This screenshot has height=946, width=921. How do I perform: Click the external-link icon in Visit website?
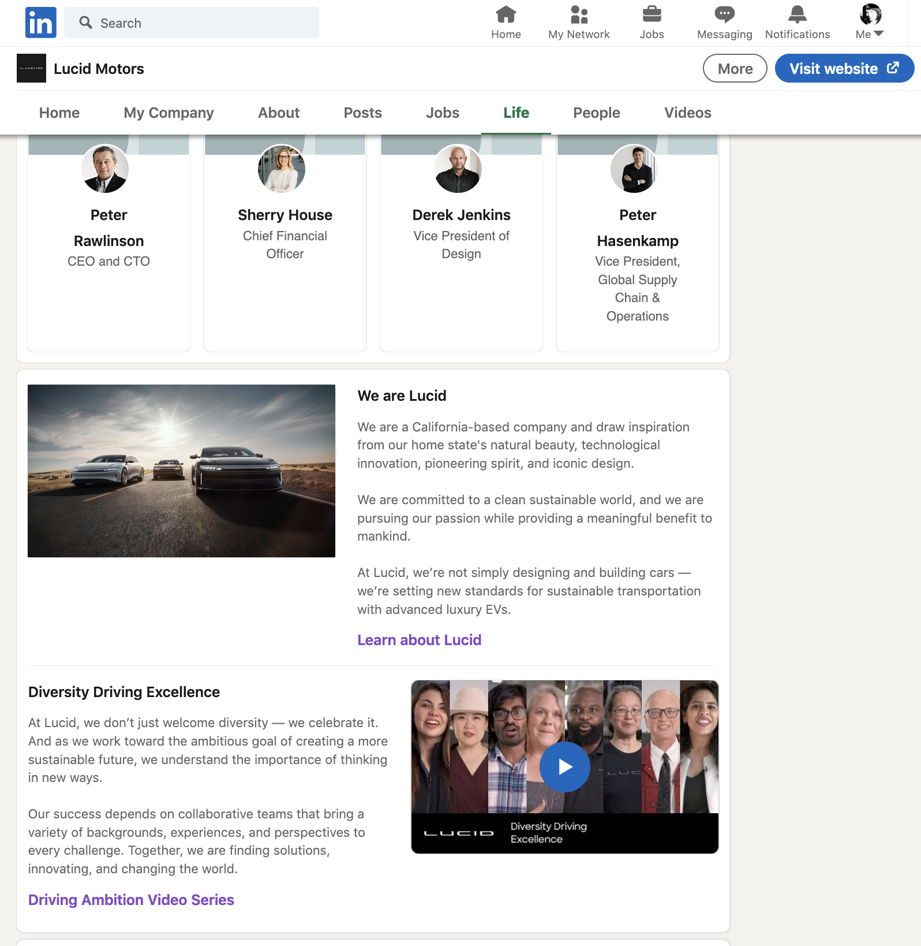click(893, 68)
